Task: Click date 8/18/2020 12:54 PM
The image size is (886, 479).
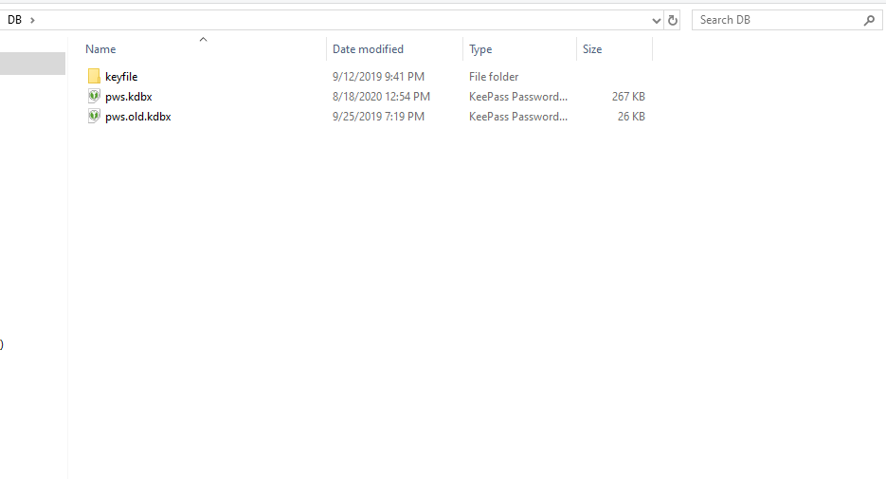Action: click(x=381, y=97)
